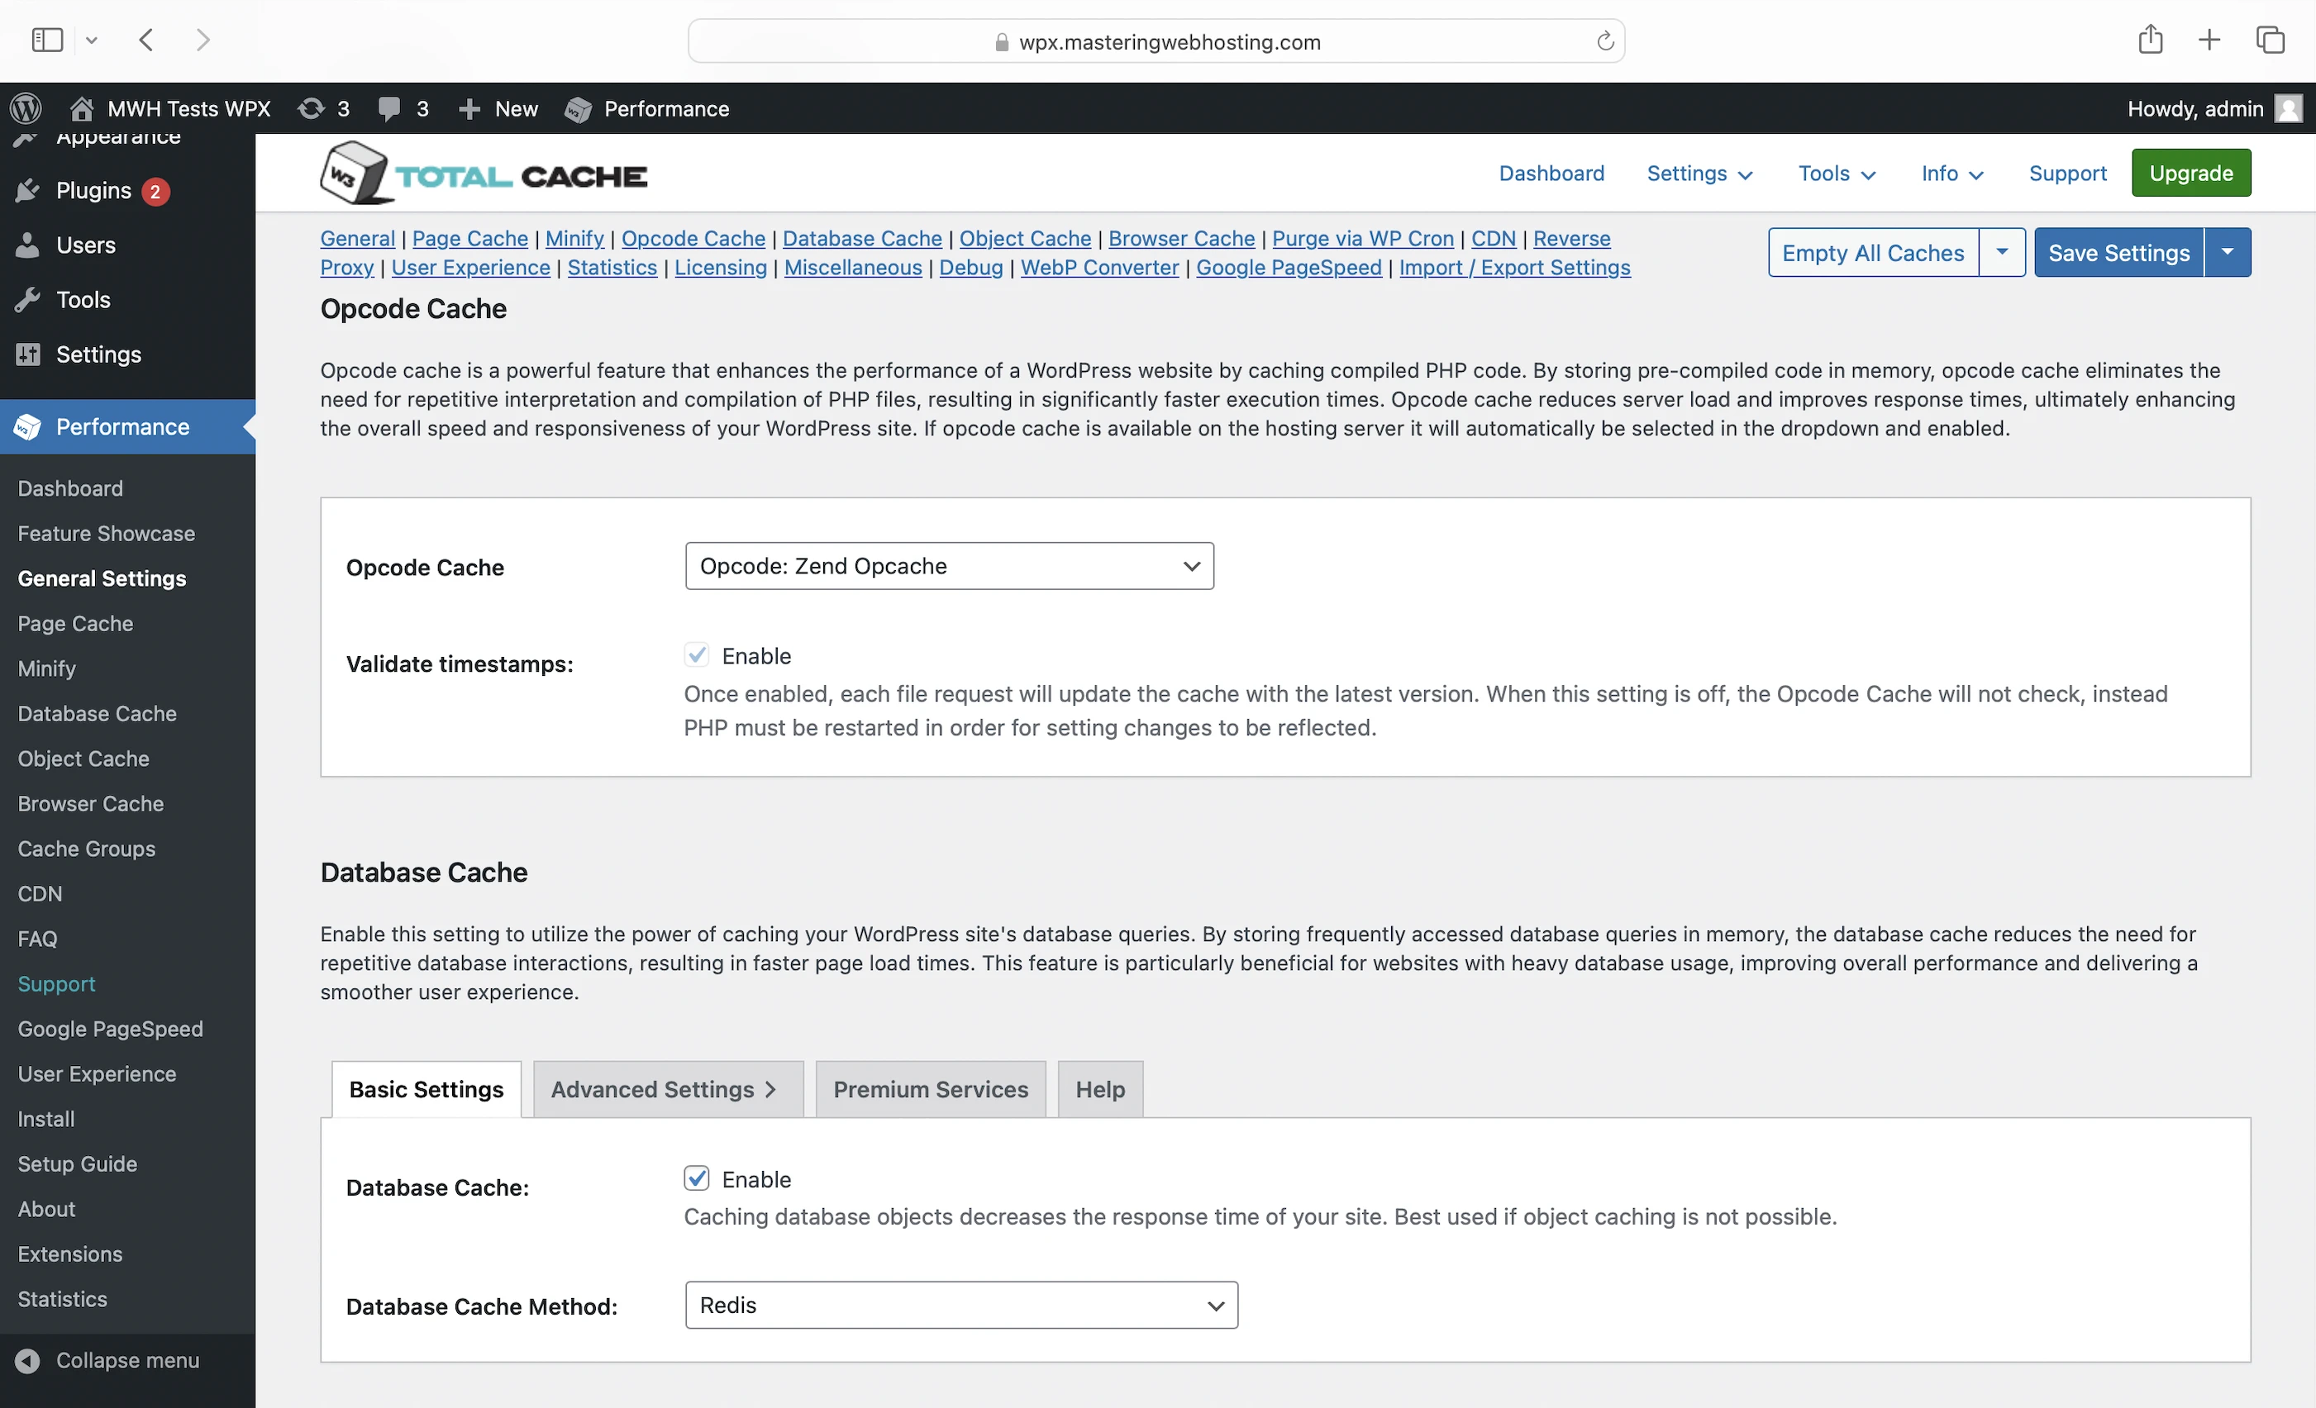This screenshot has height=1408, width=2316.
Task: Click the W3 Total Cache logo
Action: [484, 174]
